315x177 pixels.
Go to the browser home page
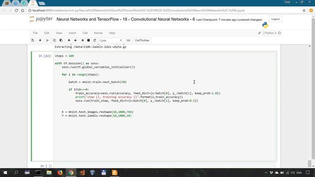coord(23,10)
